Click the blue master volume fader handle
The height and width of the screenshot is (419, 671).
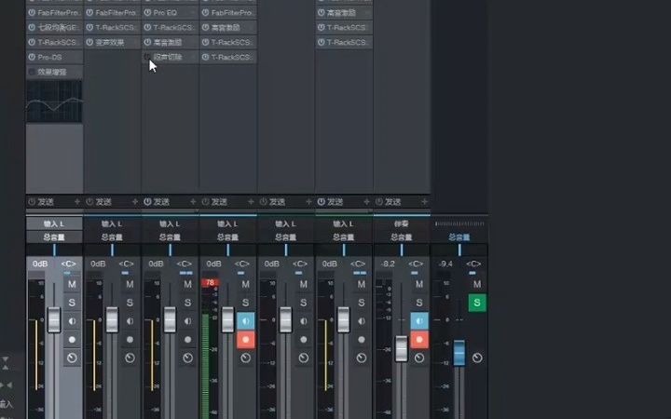tap(459, 353)
